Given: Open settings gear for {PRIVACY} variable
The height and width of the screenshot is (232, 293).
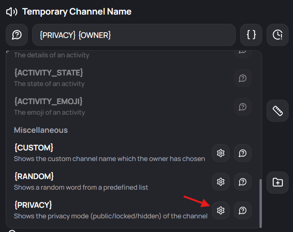Looking at the screenshot, I should click(x=221, y=210).
